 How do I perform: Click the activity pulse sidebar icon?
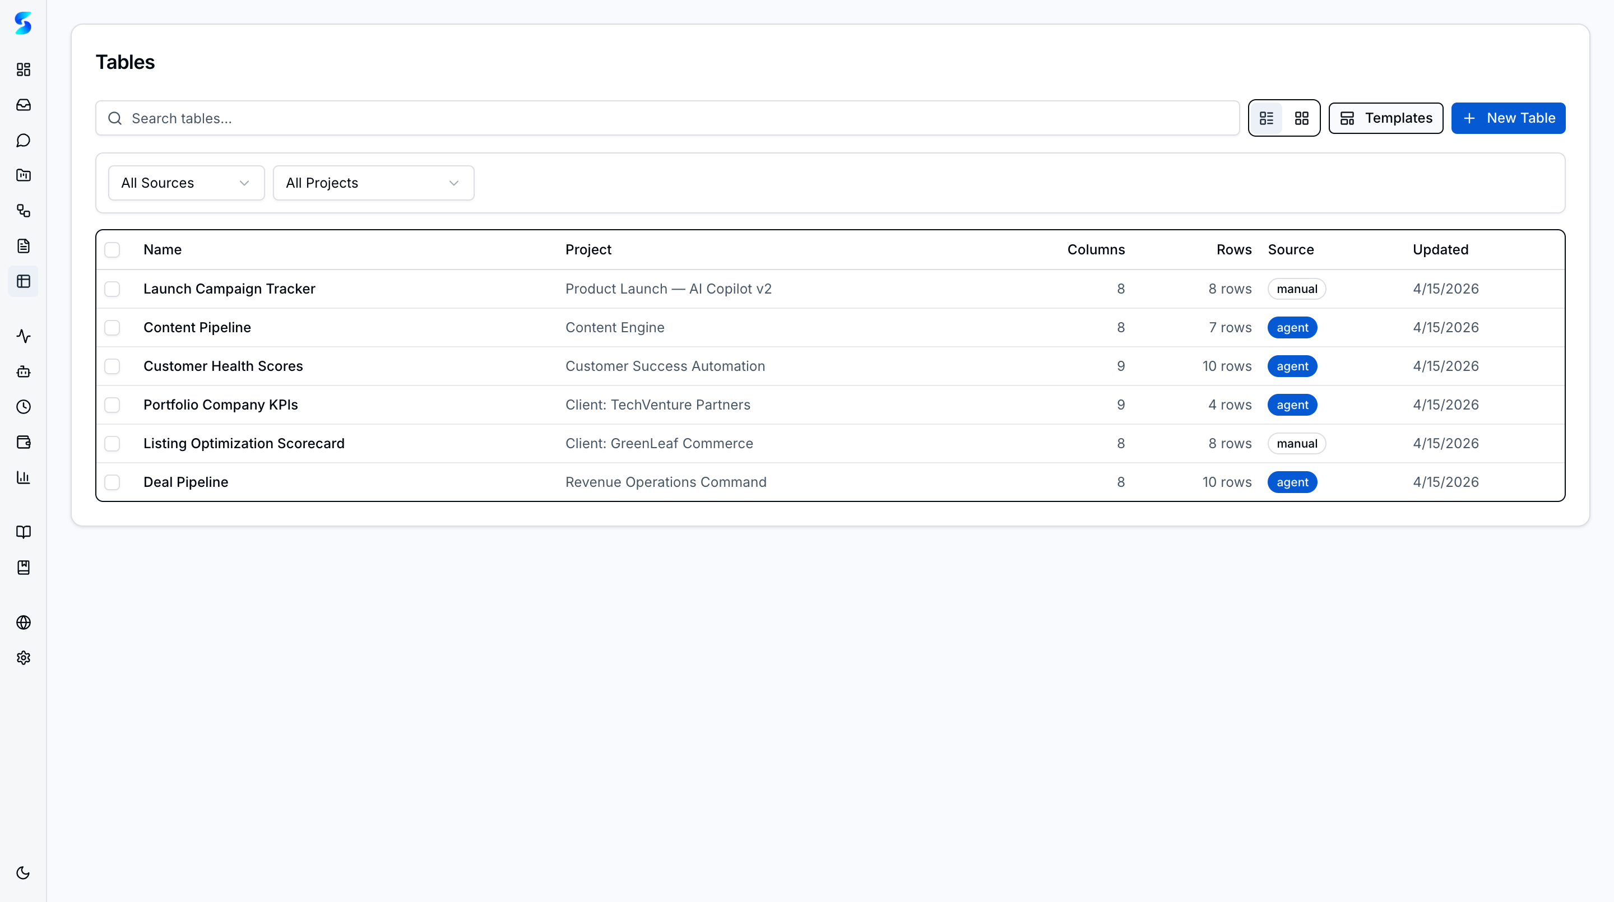click(x=23, y=336)
